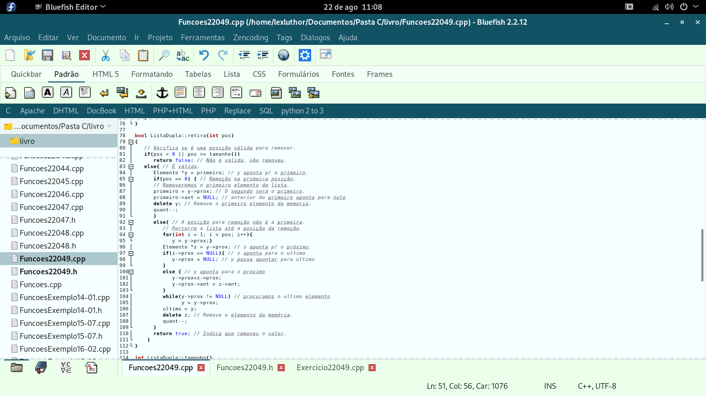This screenshot has width=706, height=396.
Task: Collapse code fold at line 79
Action: [x=131, y=142]
